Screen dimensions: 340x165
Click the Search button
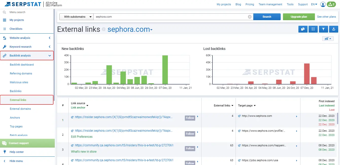pyautogui.click(x=267, y=17)
